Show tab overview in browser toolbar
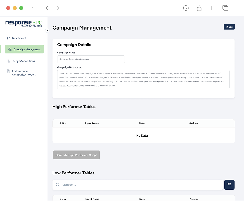Screen dimensions: 244x201 click(225, 8)
